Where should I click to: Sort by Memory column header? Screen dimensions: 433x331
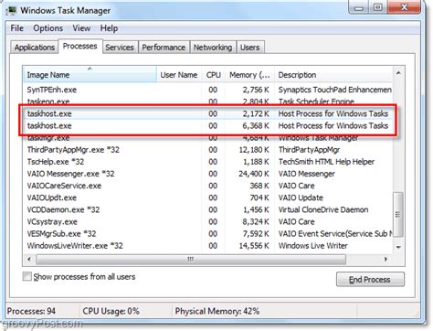[x=249, y=75]
